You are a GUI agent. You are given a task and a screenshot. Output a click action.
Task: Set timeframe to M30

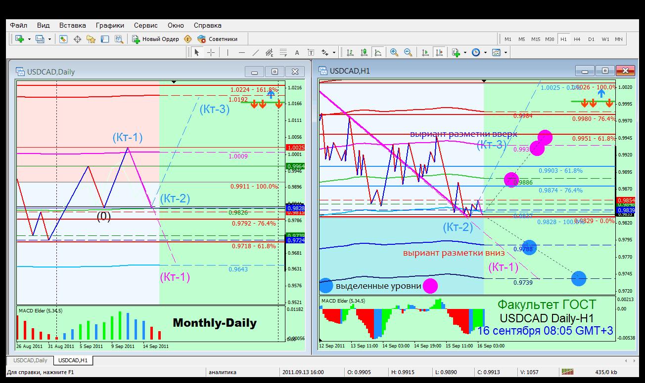click(x=550, y=39)
